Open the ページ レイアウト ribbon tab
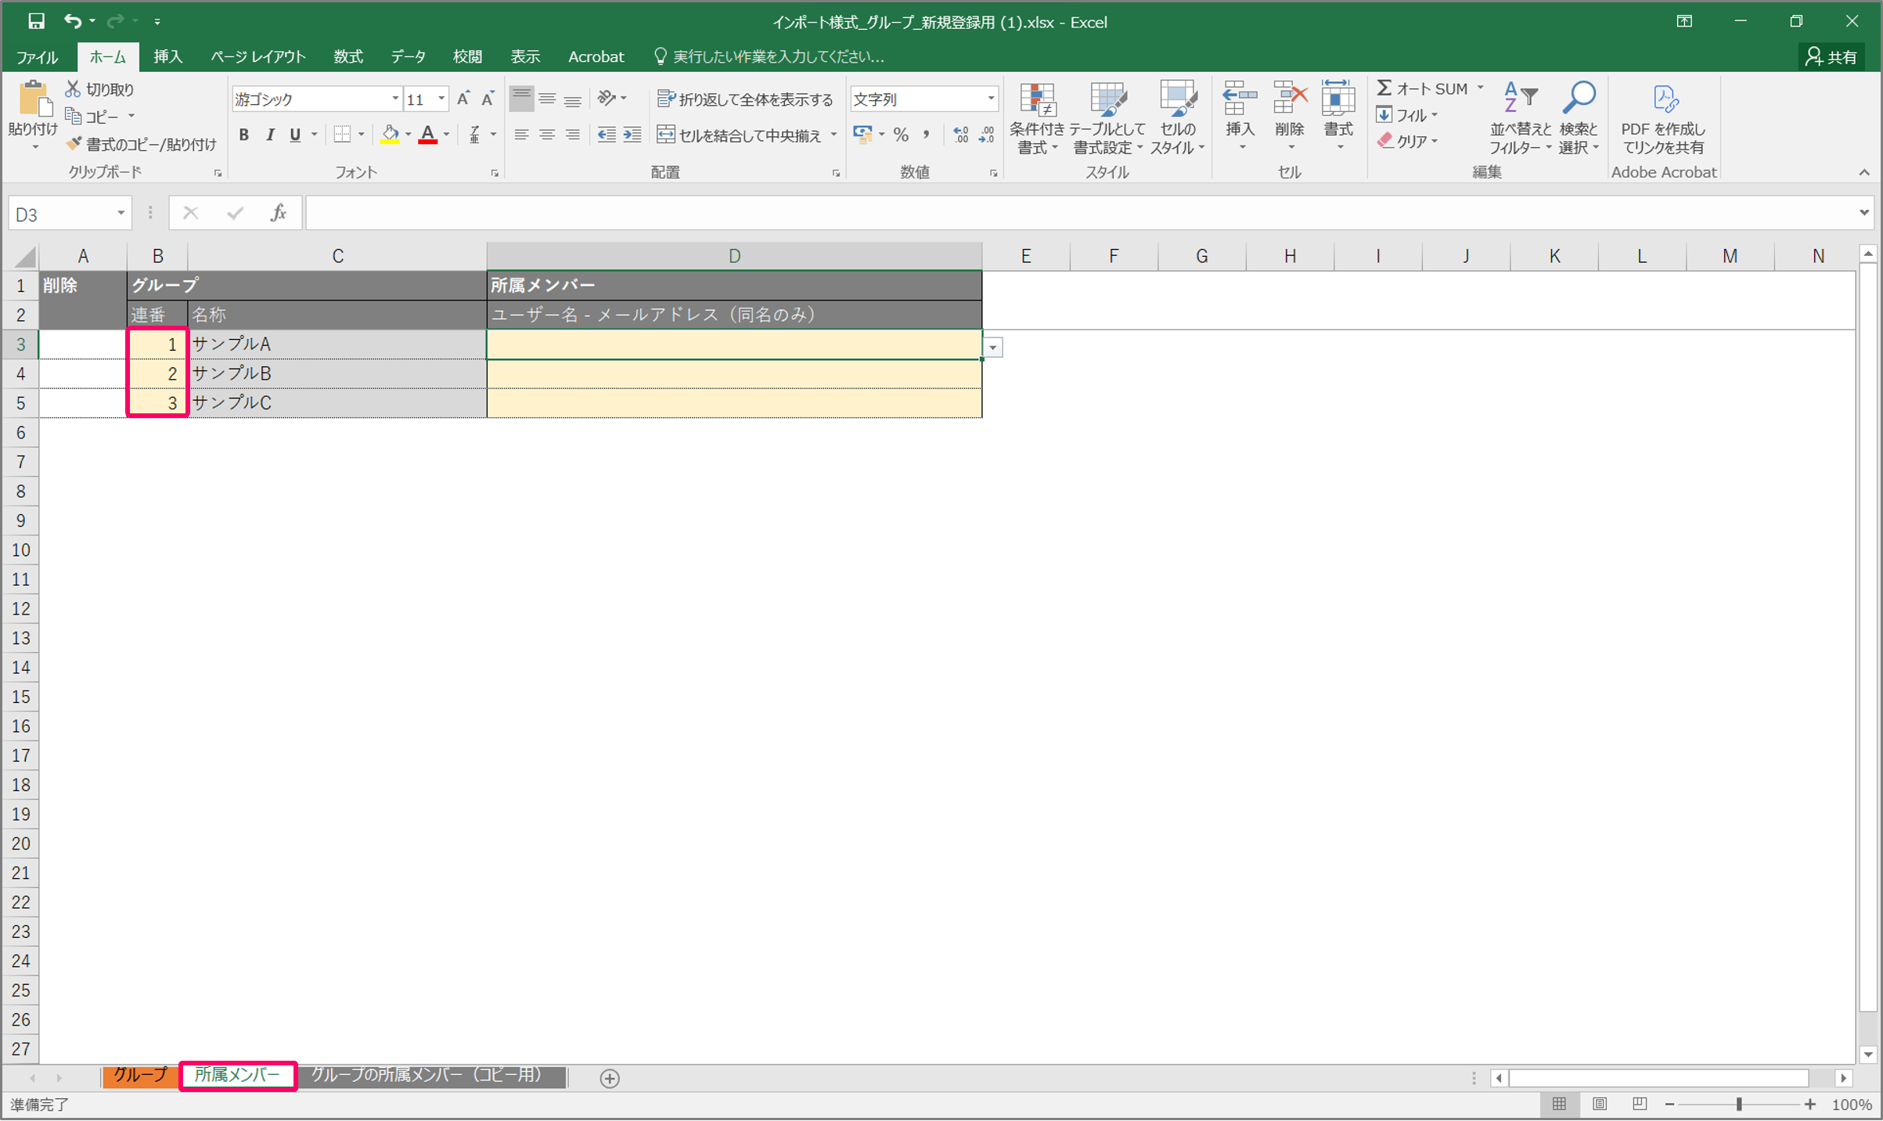Screen dimensions: 1883x1121 (x=257, y=56)
